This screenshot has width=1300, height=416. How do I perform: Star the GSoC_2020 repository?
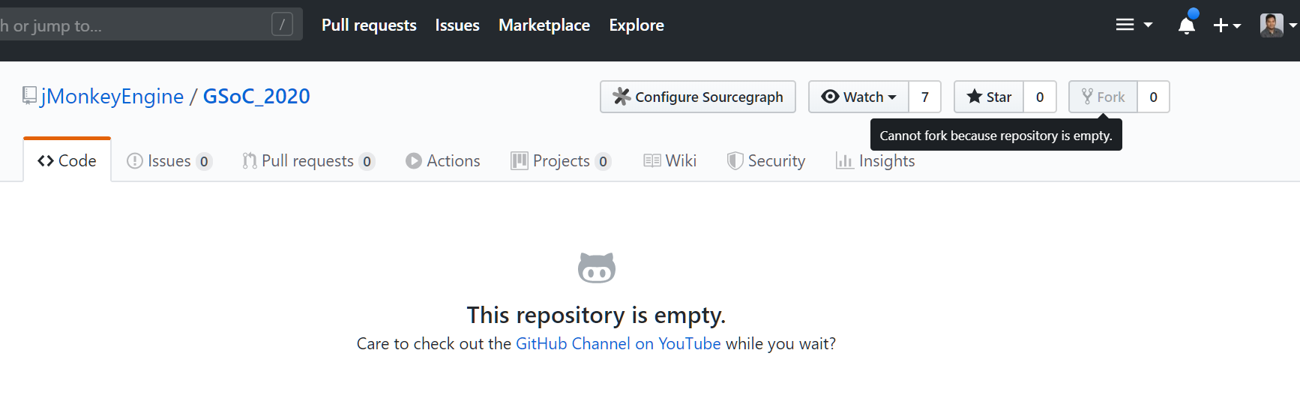tap(989, 97)
